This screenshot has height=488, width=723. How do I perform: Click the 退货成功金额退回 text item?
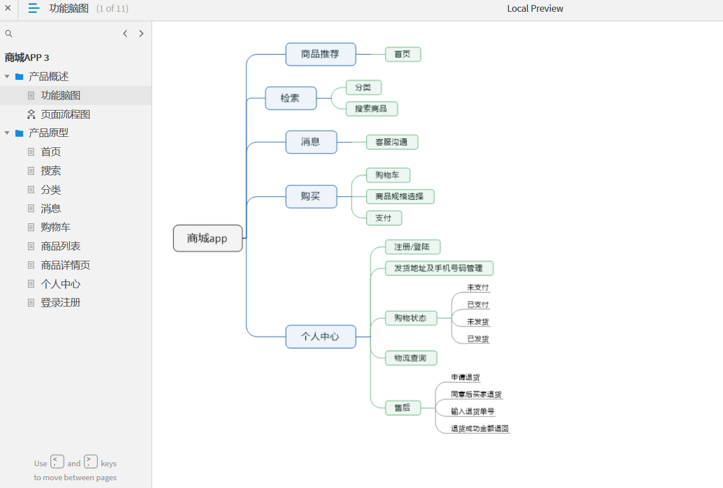tap(480, 429)
